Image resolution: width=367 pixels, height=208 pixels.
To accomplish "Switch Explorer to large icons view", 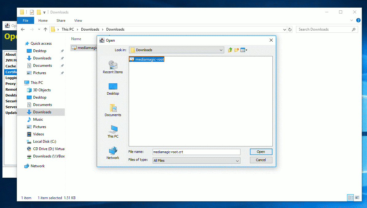I will click(357, 198).
